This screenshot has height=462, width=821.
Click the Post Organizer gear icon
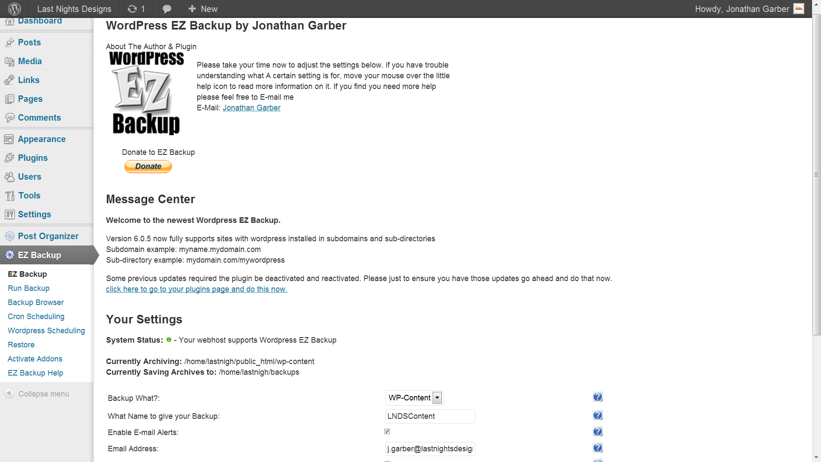click(x=9, y=236)
